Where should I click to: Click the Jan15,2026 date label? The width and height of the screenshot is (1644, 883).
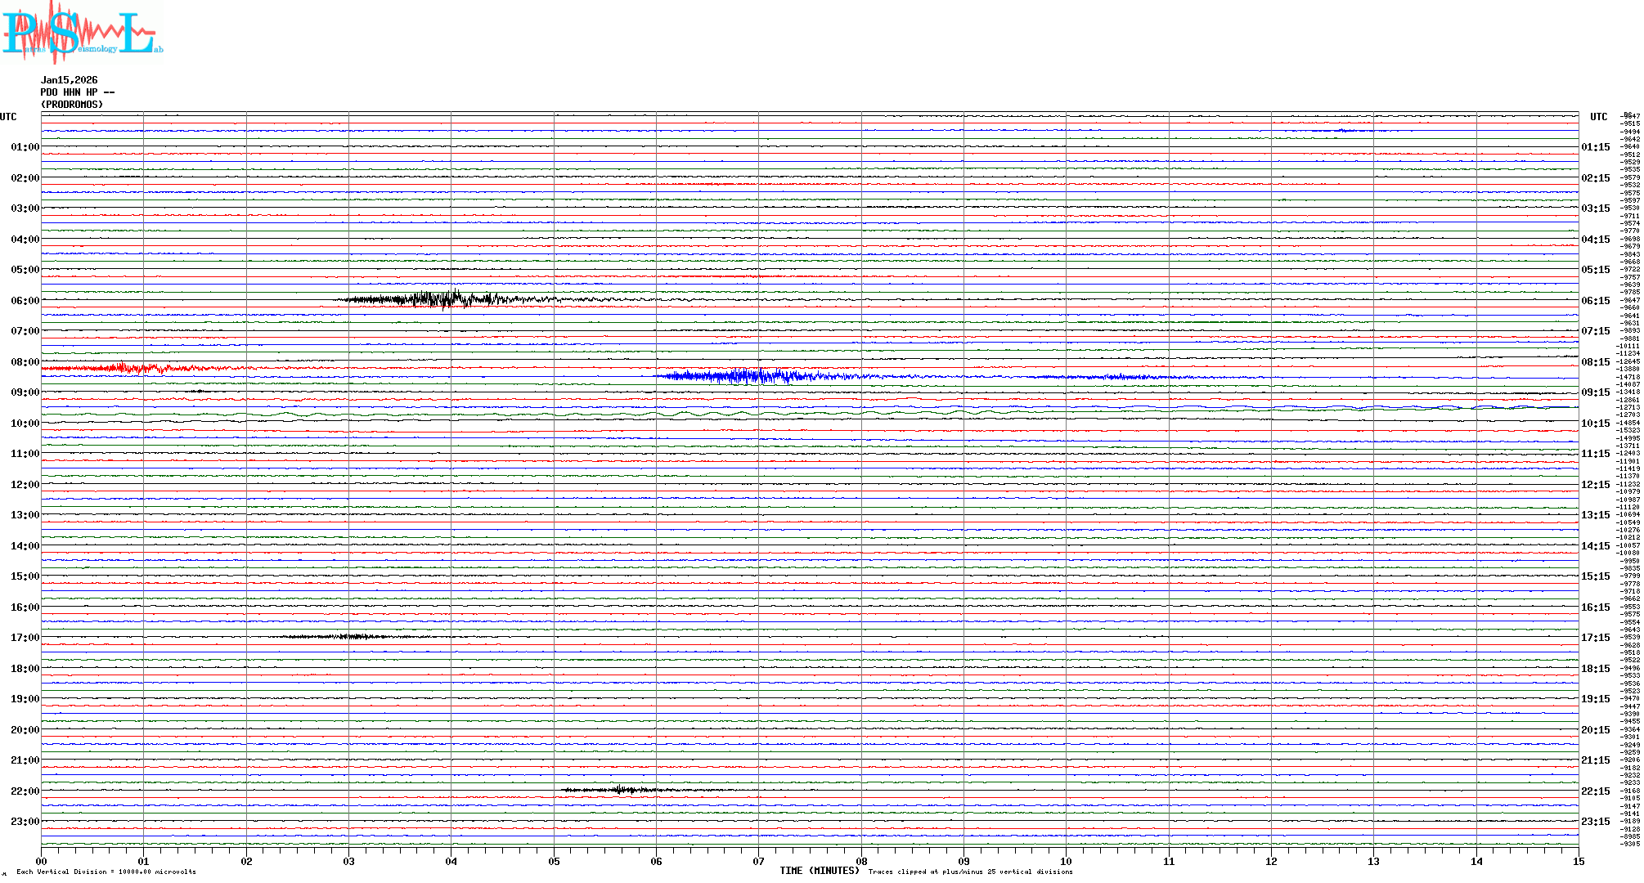pos(69,80)
